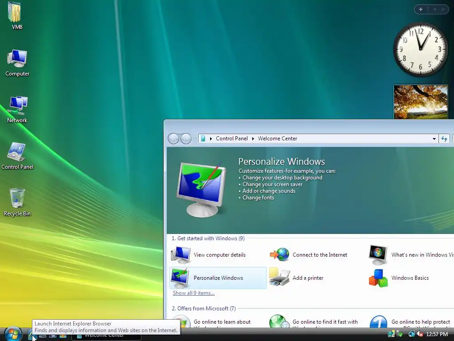This screenshot has height=341, width=454.
Task: Click the Windows Sidebar tray icon
Action: pyautogui.click(x=391, y=334)
